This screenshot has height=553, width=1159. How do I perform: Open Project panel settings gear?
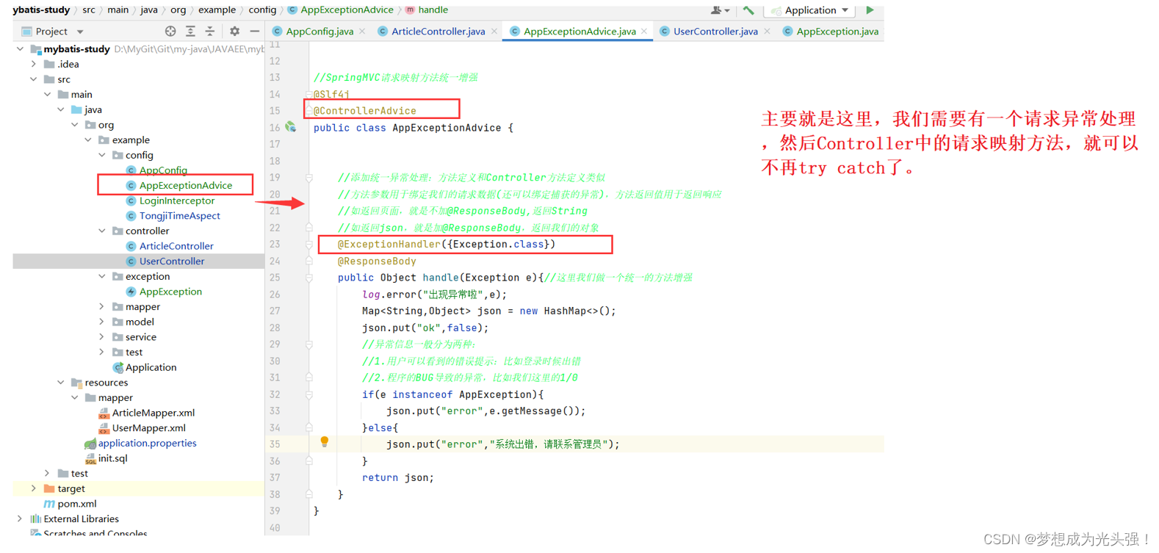pos(234,32)
